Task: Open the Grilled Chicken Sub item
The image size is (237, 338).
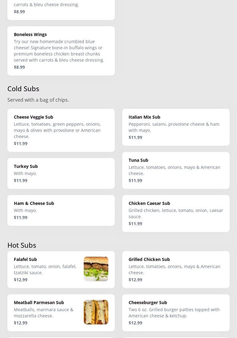Action: click(x=149, y=259)
